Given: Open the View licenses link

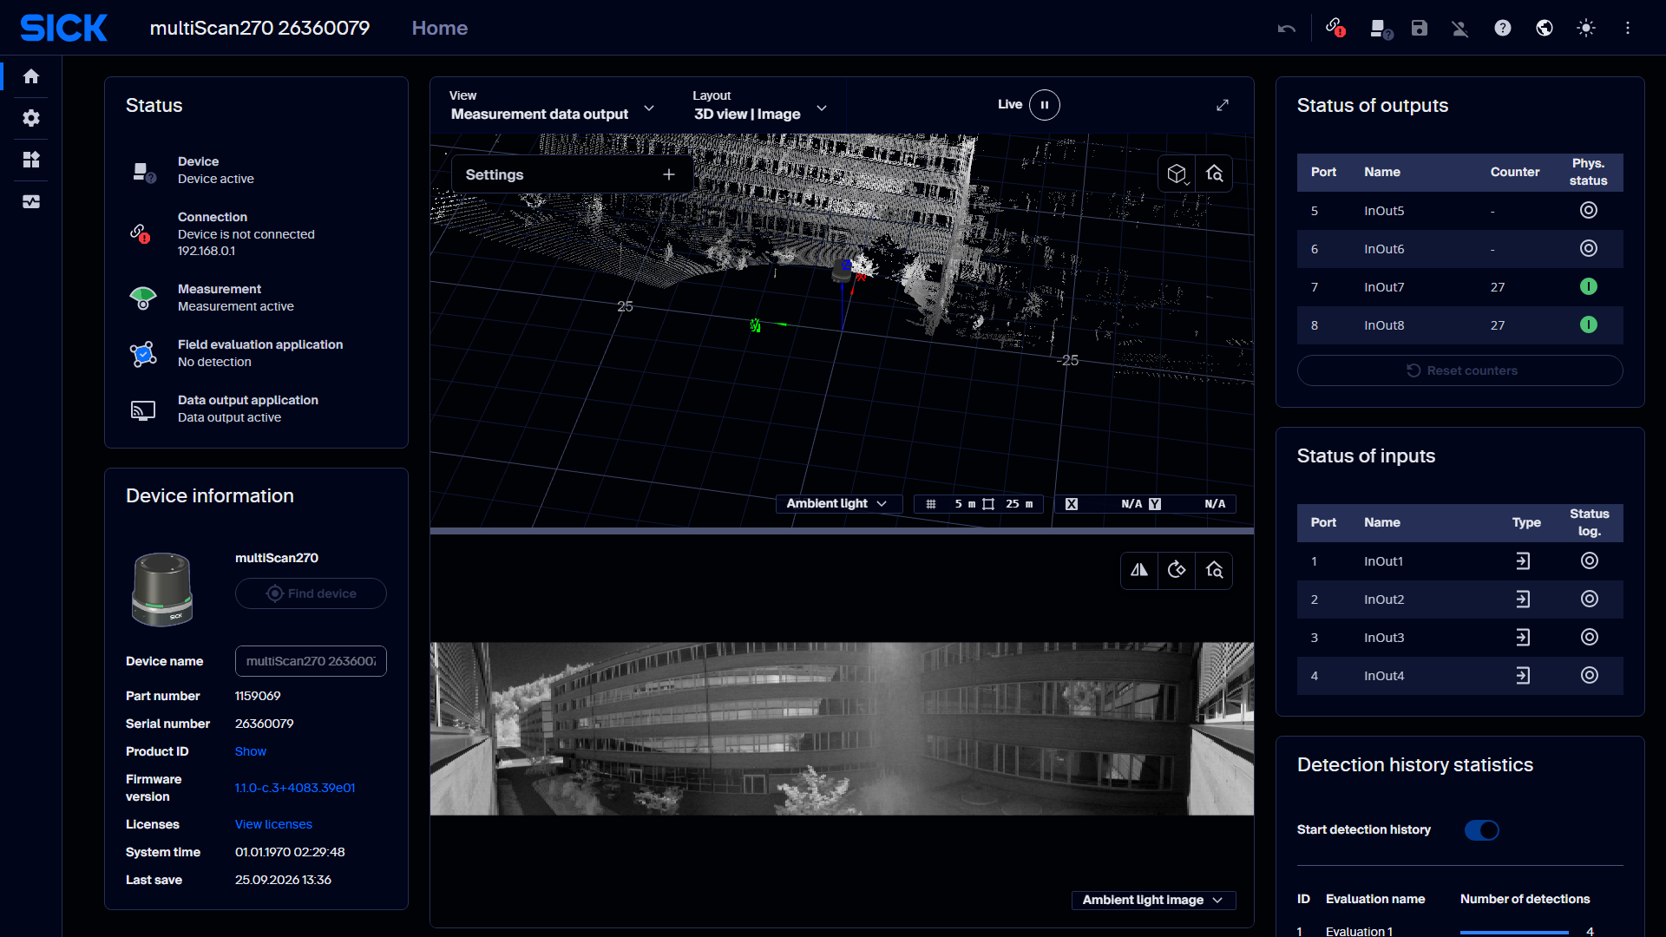Looking at the screenshot, I should point(273,824).
